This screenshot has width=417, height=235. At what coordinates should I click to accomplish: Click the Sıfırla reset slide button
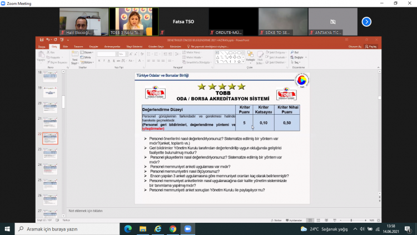point(86,57)
